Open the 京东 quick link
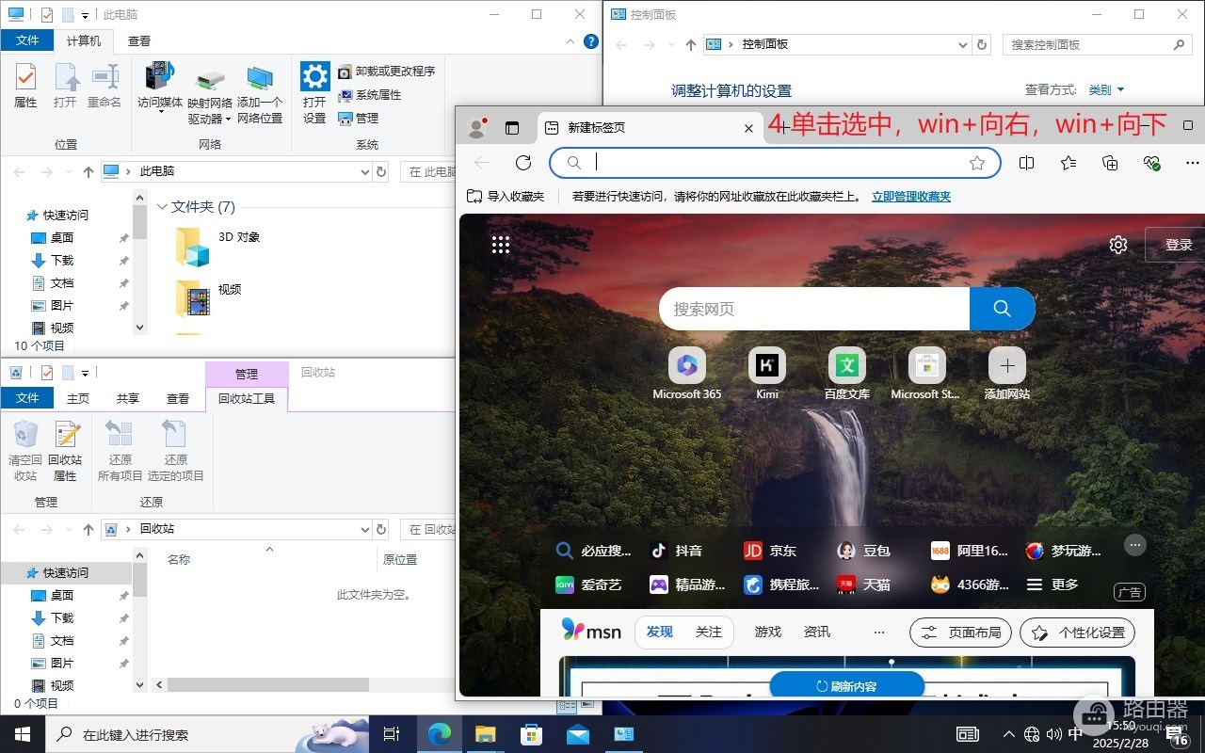 pyautogui.click(x=771, y=551)
